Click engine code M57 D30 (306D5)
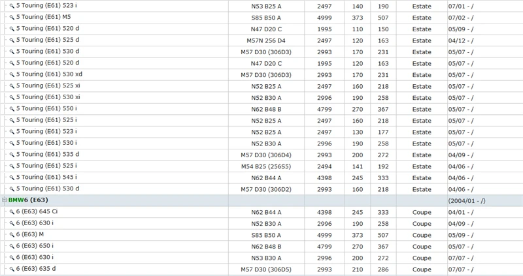 click(266, 269)
